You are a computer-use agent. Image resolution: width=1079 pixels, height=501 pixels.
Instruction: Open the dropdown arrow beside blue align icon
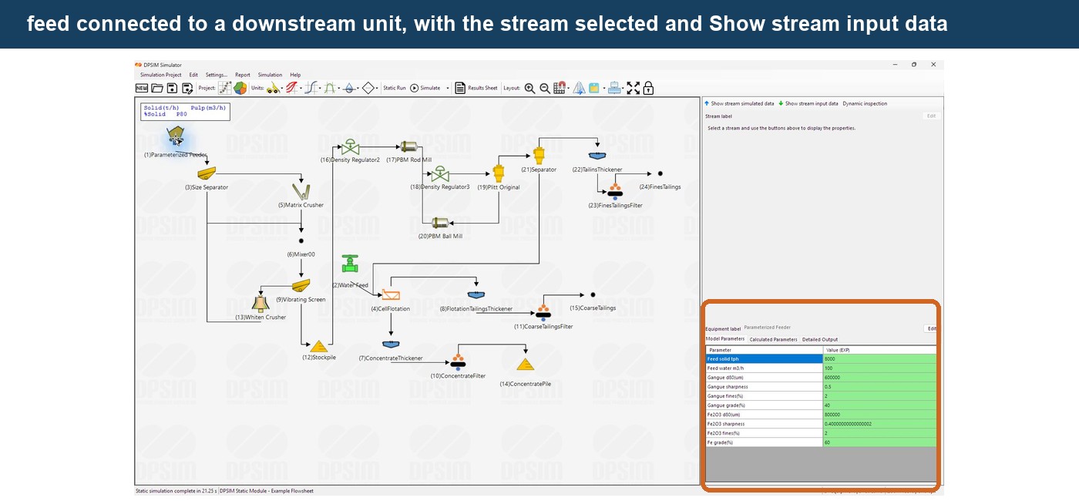tap(624, 89)
